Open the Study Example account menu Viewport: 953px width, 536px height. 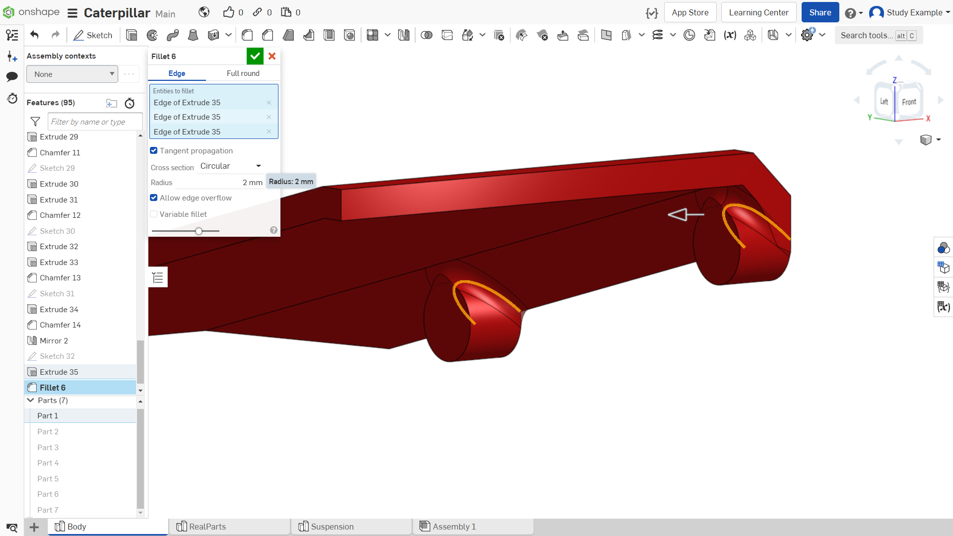pyautogui.click(x=909, y=12)
